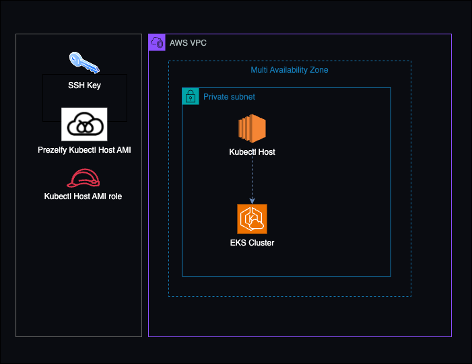The height and width of the screenshot is (364, 472).
Task: Select the Prezelfy cloud AMI icon
Action: pos(84,124)
